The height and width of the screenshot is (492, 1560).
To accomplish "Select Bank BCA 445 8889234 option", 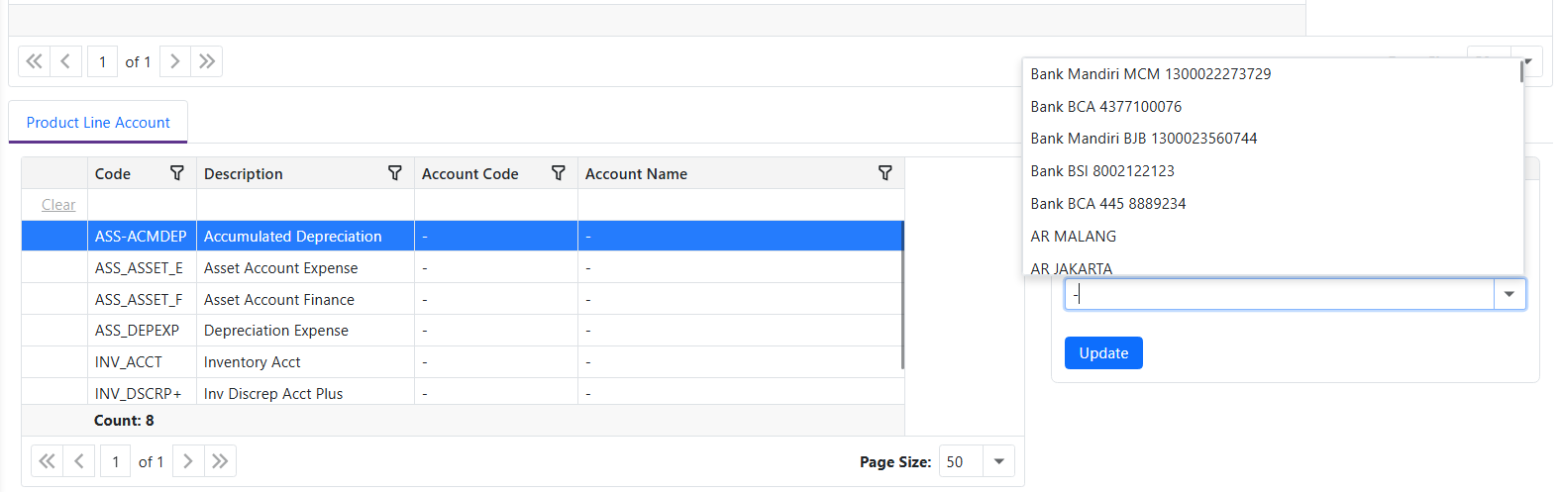I will pyautogui.click(x=1271, y=204).
